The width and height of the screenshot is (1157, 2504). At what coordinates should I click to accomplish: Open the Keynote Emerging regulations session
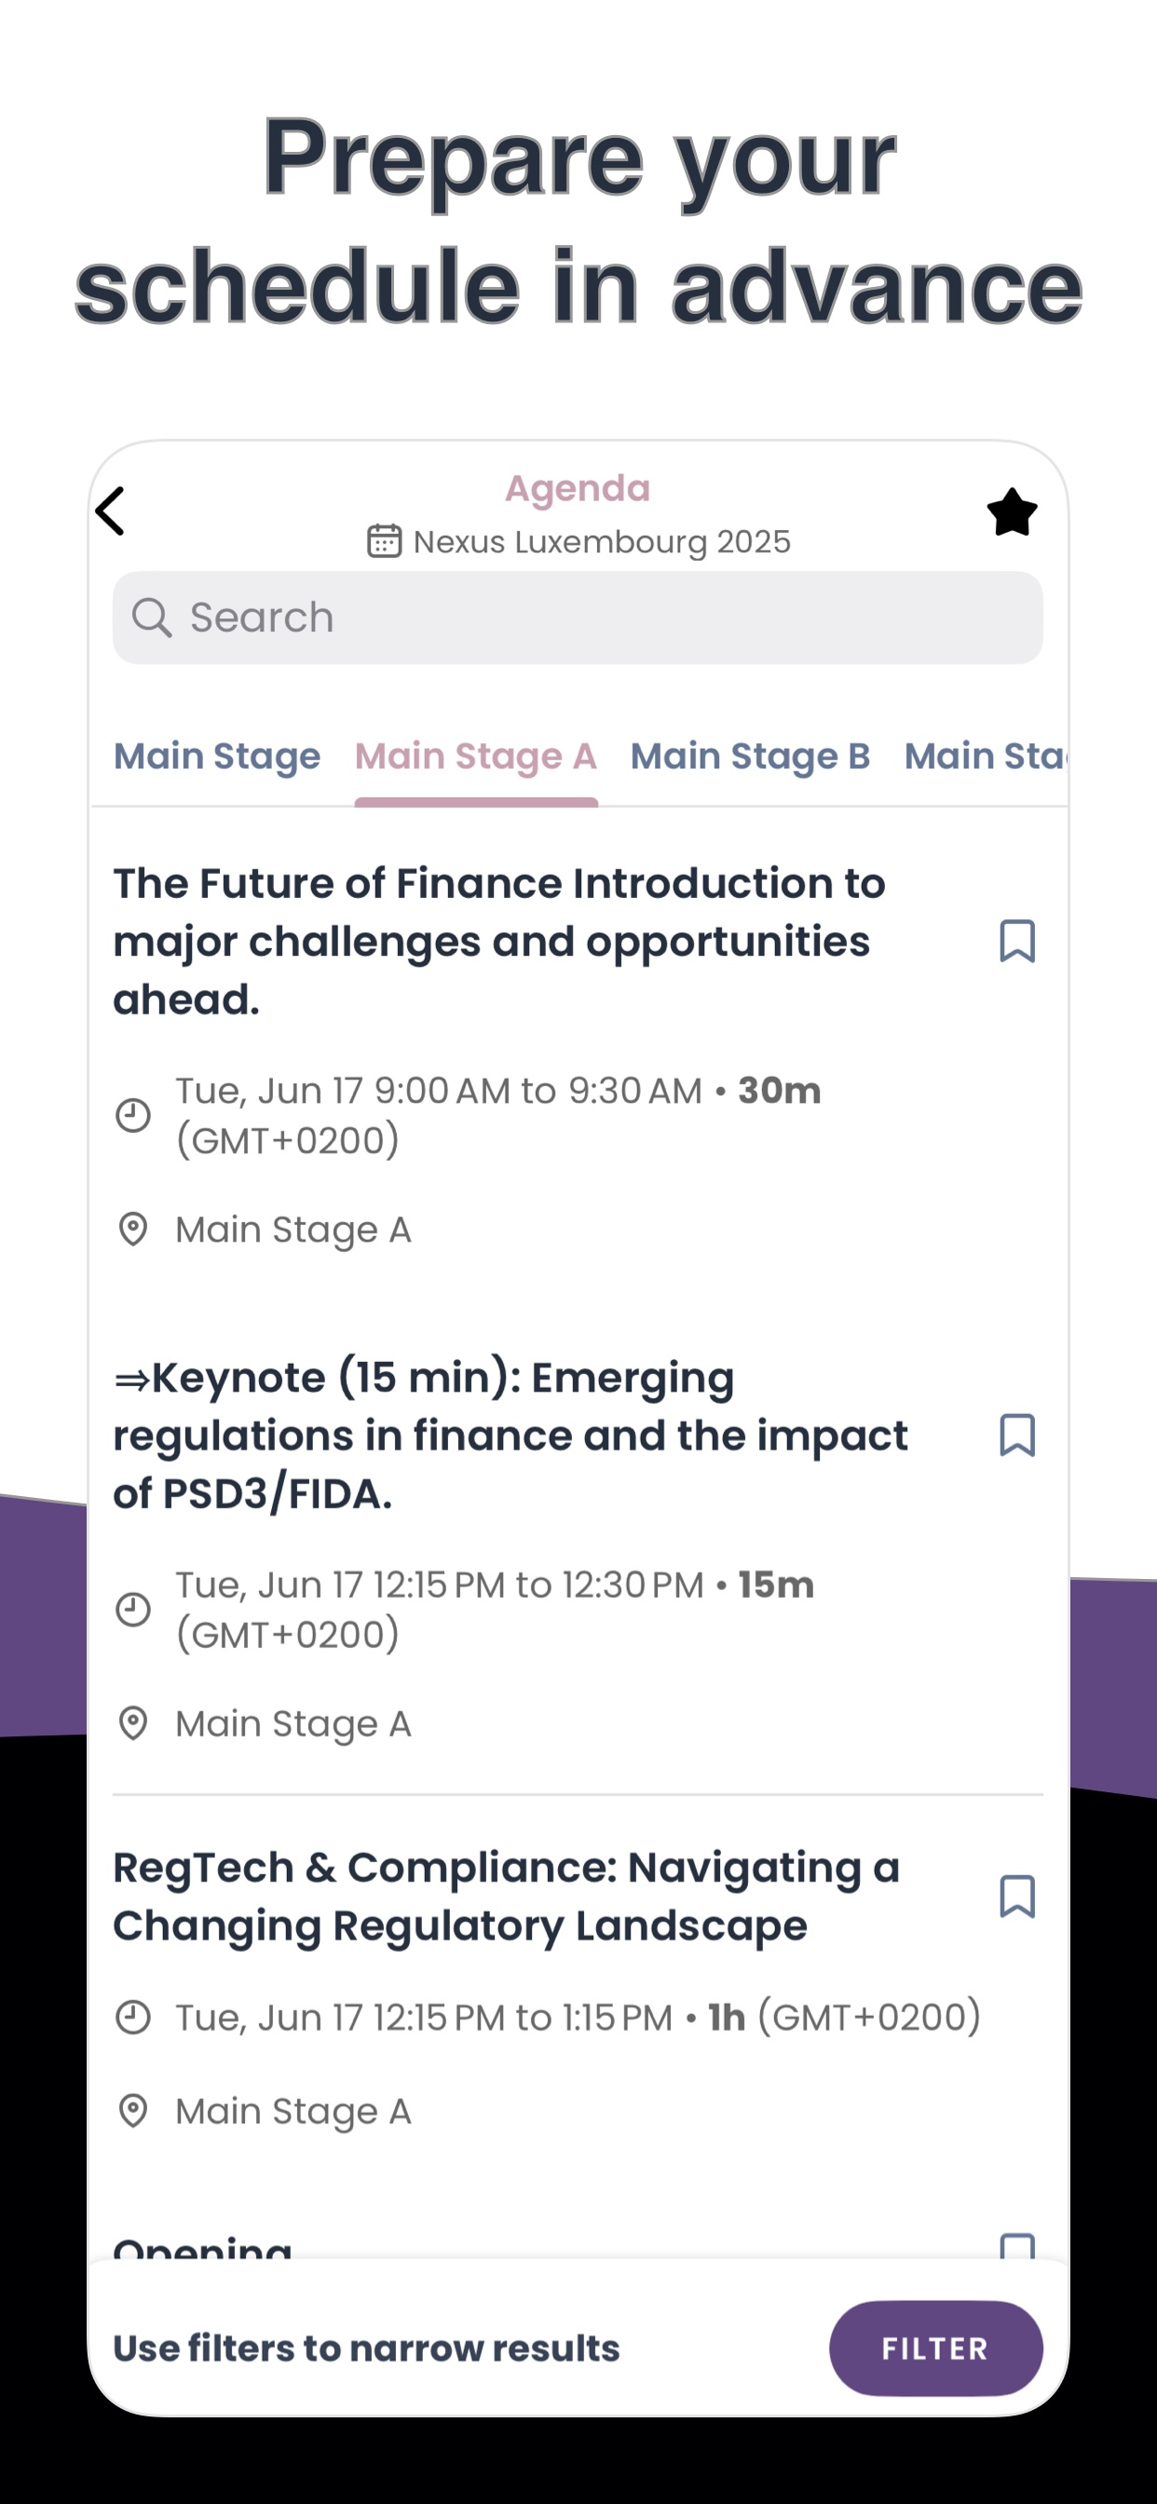510,1435
